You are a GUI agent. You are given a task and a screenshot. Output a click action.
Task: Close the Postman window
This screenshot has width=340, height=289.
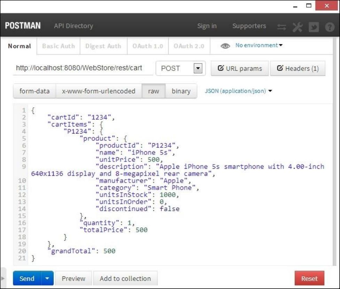[327, 6]
